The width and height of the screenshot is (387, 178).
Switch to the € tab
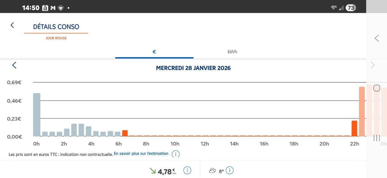click(154, 52)
